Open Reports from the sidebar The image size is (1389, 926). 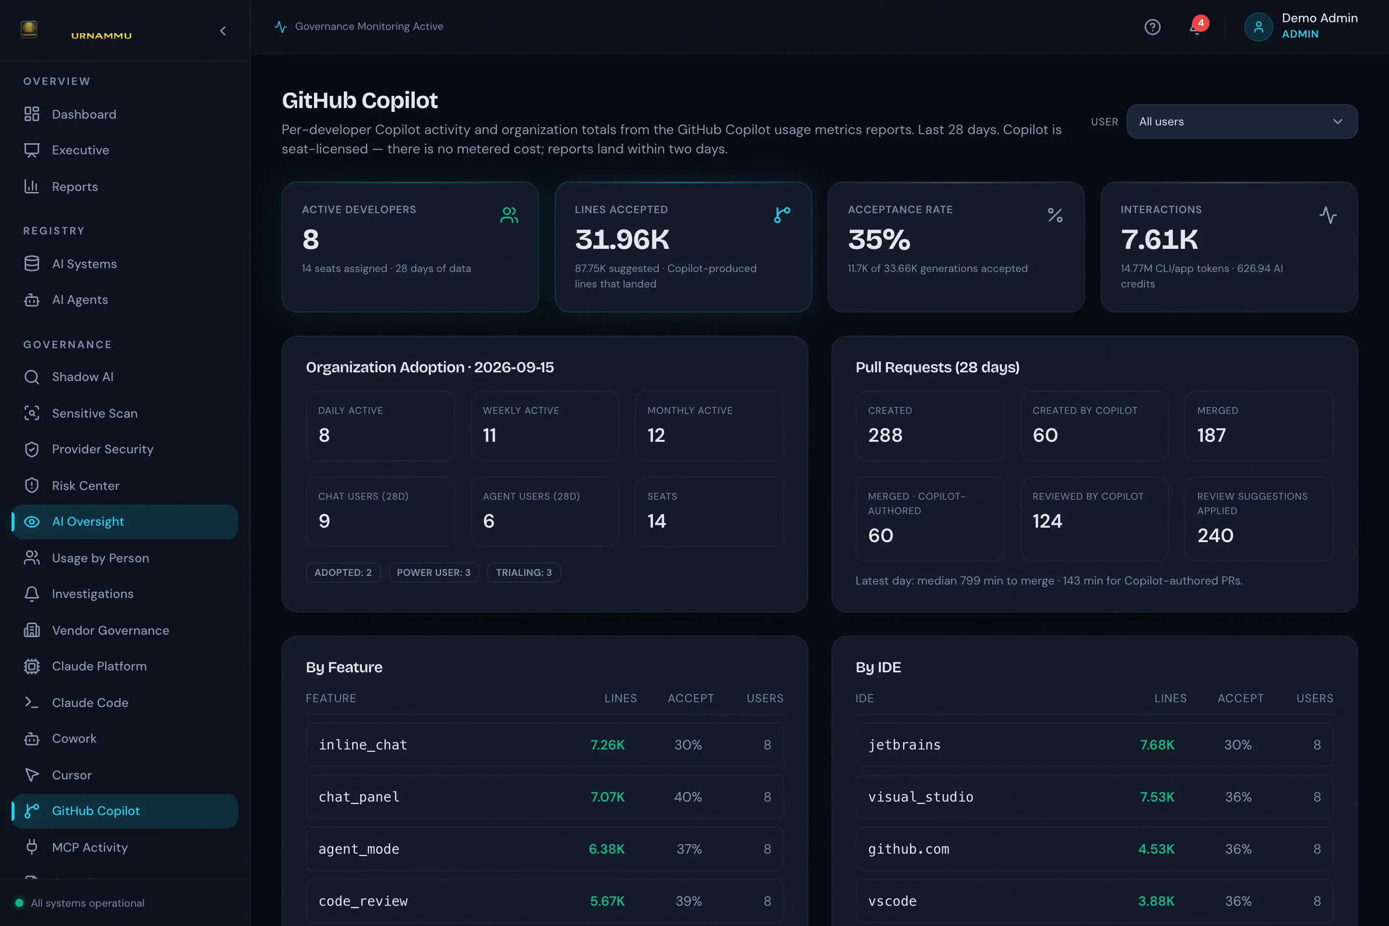pyautogui.click(x=124, y=187)
